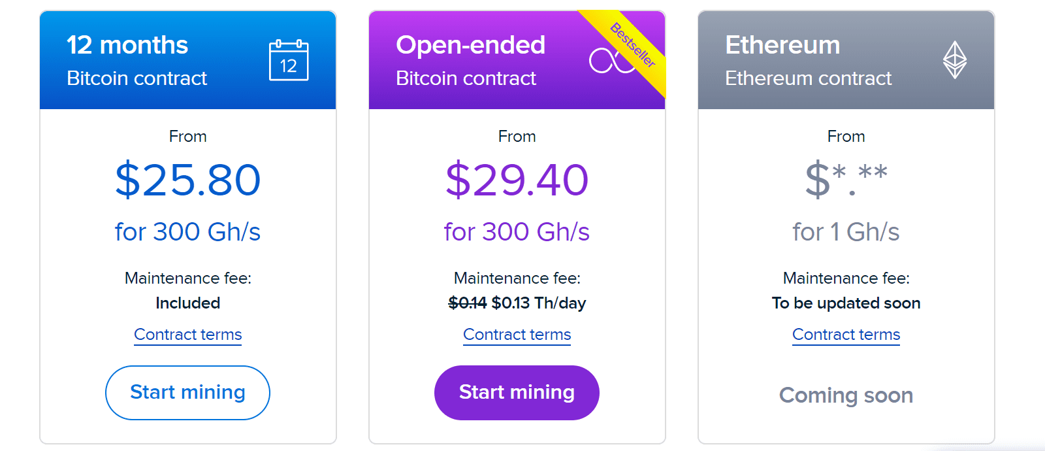Click the $29.40 price
The width and height of the screenshot is (1045, 451).
coord(517,180)
